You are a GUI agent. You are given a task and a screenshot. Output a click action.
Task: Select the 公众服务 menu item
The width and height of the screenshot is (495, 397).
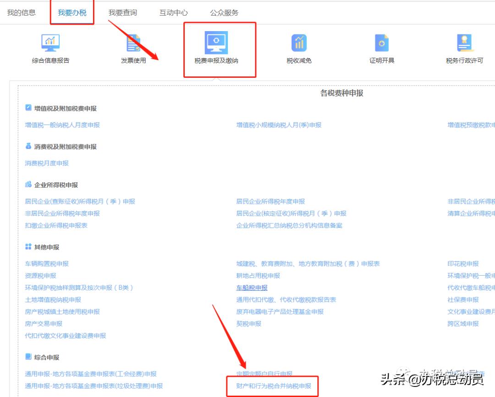point(223,12)
